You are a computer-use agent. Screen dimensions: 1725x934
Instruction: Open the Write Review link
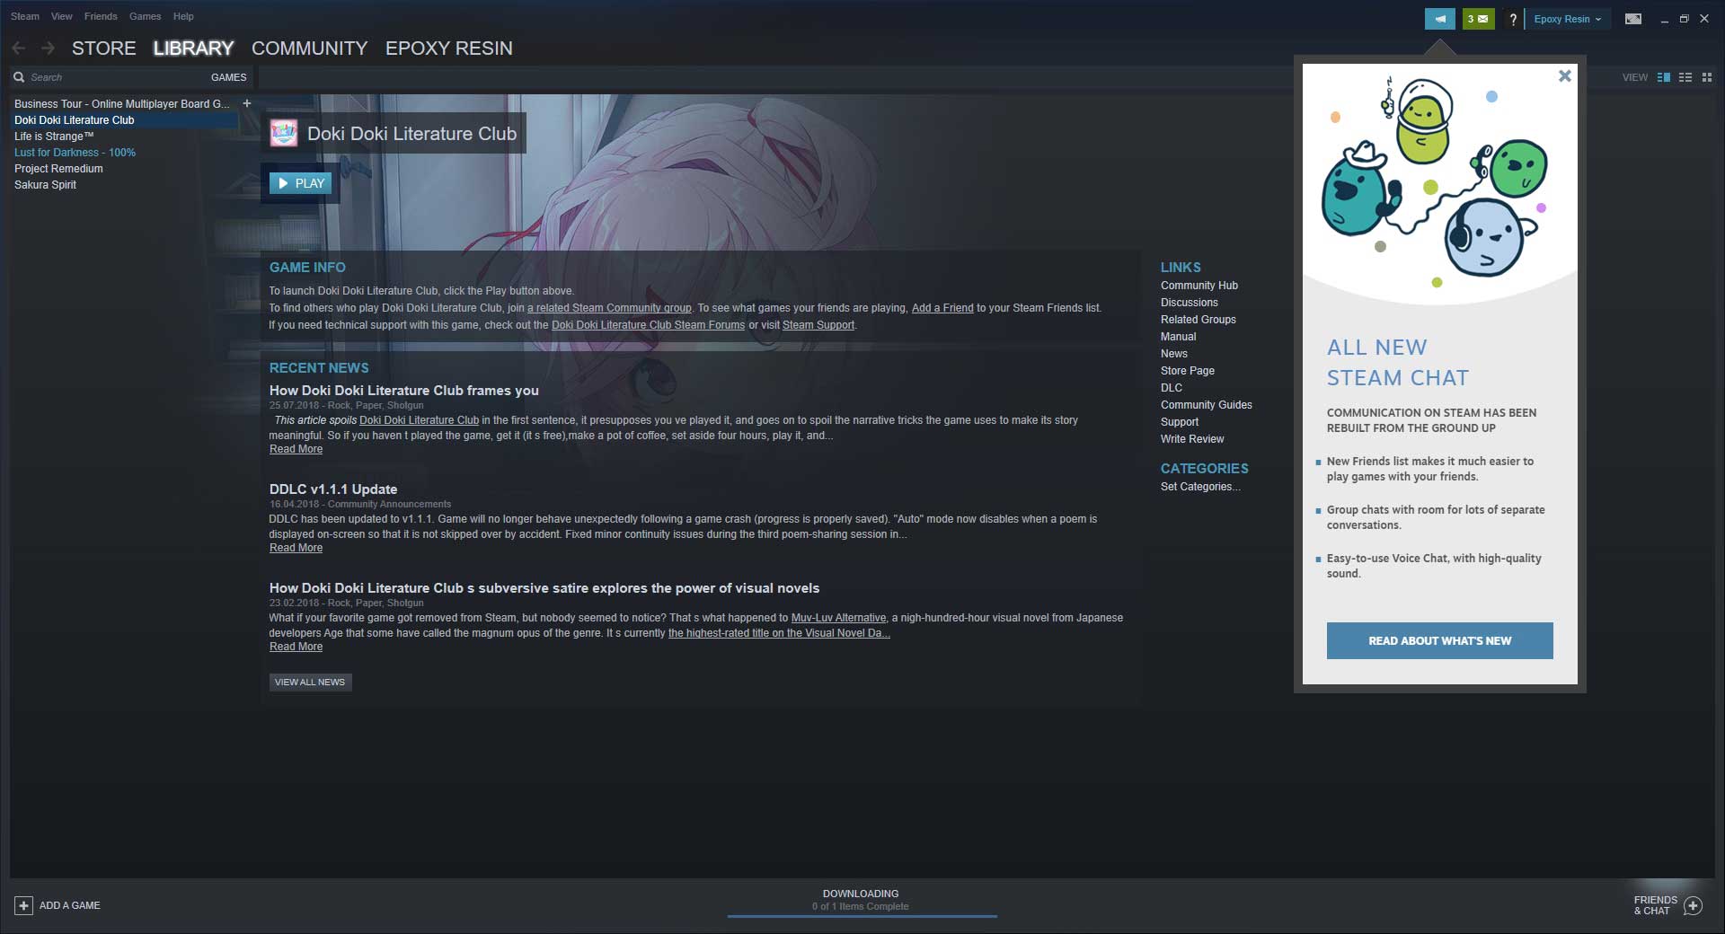tap(1192, 438)
